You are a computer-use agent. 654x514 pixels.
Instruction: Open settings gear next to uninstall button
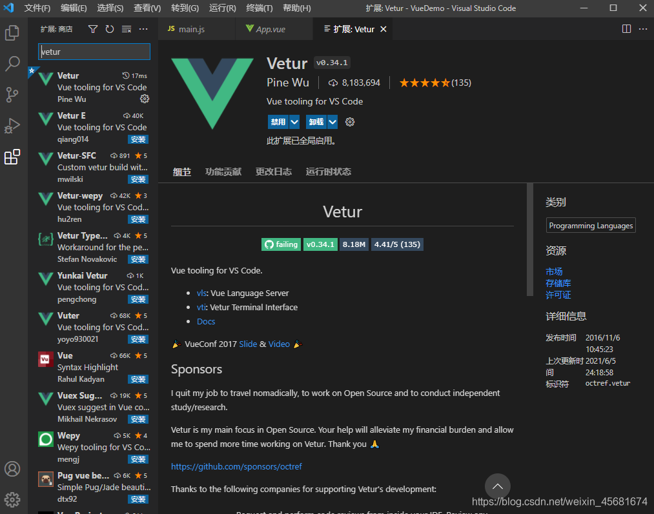[349, 122]
